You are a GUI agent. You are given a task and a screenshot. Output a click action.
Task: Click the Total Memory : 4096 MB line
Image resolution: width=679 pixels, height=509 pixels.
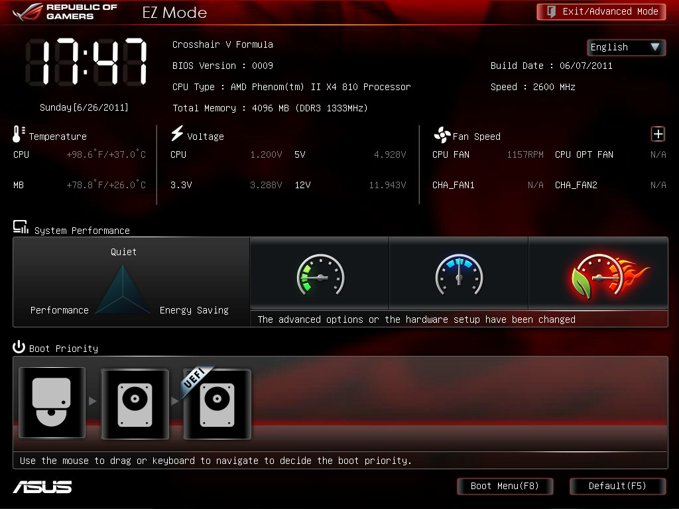271,108
